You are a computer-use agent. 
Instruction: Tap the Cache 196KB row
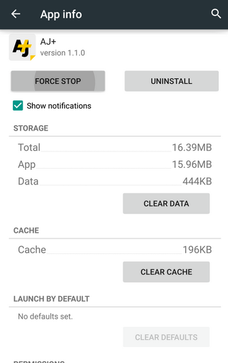(115, 250)
